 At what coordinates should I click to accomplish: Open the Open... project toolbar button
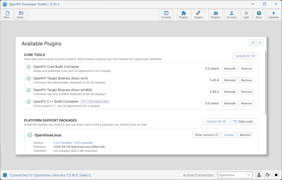pos(21,15)
